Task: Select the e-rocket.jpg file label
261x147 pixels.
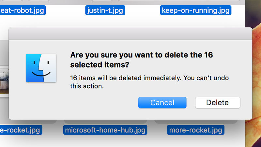Action: 21,130
